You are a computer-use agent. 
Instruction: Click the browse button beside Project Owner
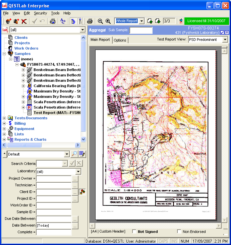point(75,179)
